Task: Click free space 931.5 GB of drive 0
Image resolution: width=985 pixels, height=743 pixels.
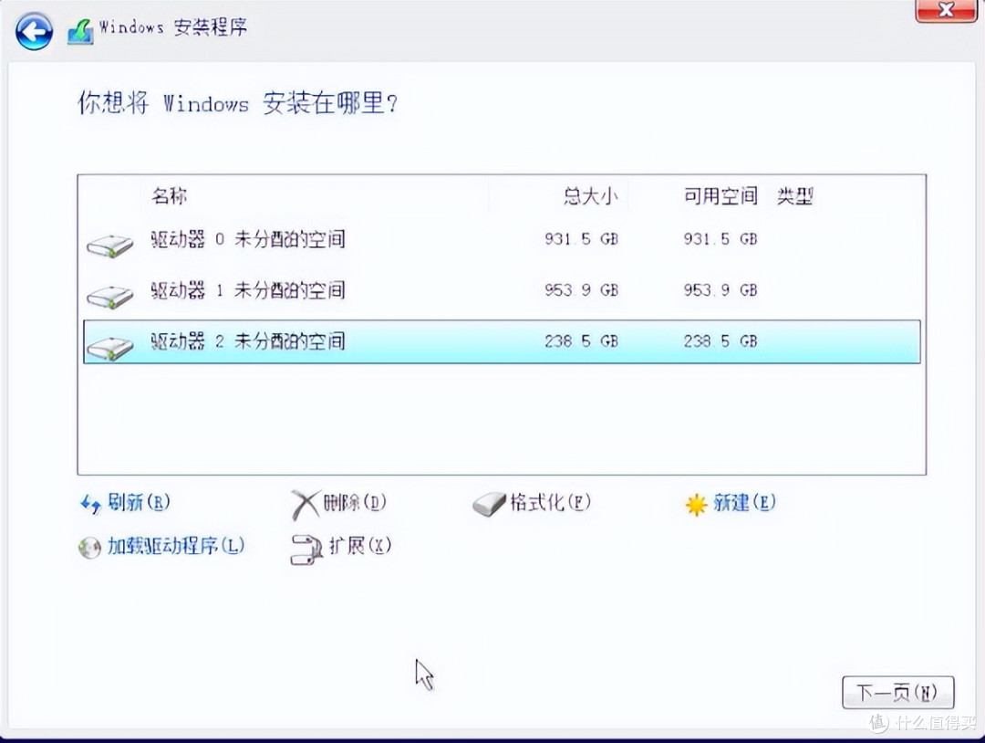Action: 721,239
